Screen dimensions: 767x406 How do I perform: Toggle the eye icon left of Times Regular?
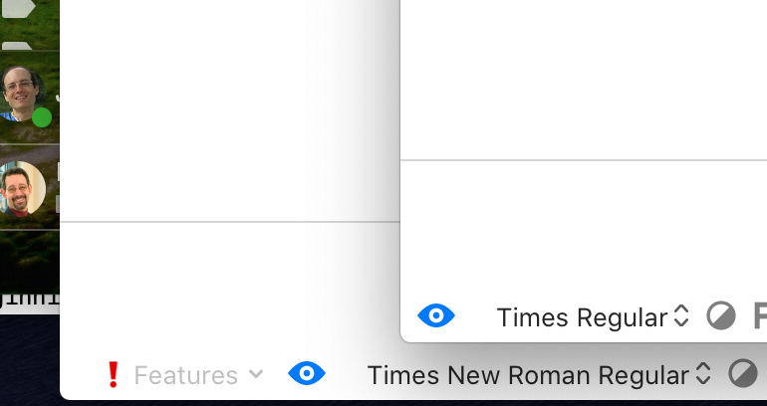click(436, 316)
